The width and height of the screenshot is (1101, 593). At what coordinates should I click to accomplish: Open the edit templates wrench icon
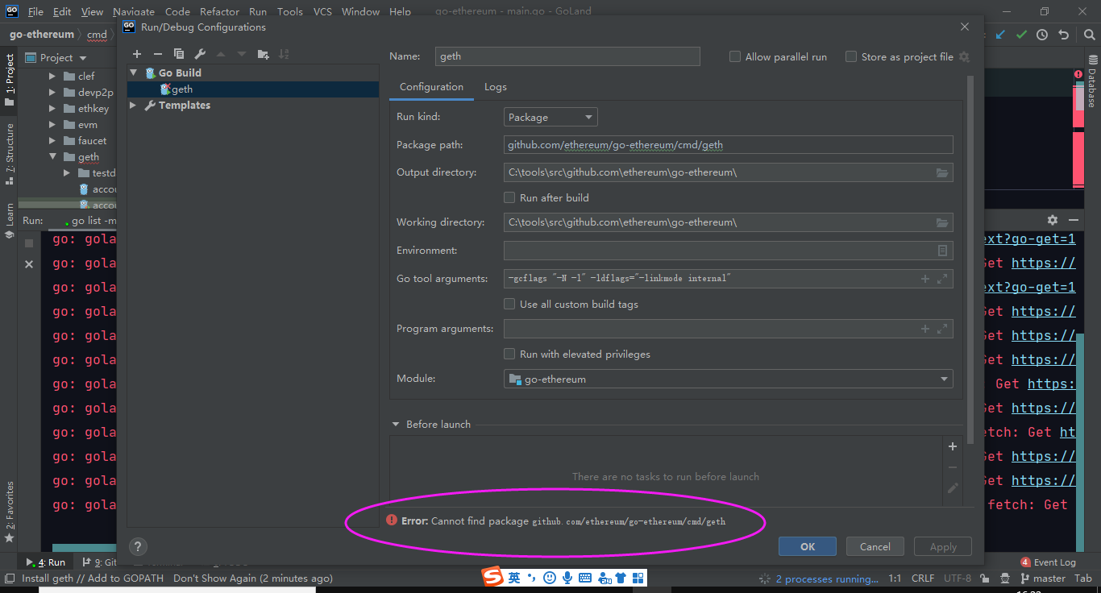pos(200,54)
